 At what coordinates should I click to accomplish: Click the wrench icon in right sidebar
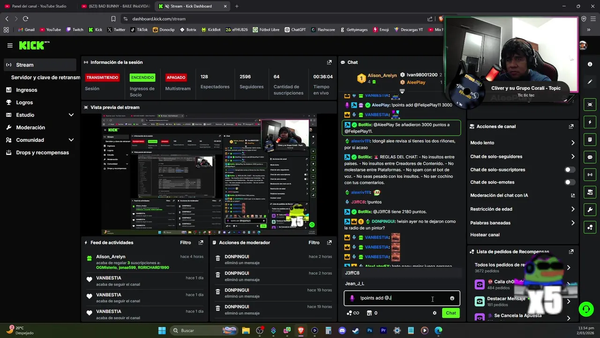coord(590,210)
